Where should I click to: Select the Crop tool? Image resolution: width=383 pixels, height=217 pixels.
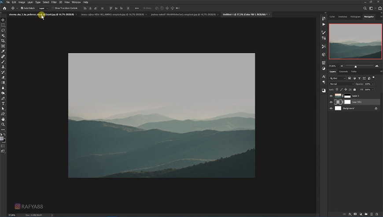[3, 41]
